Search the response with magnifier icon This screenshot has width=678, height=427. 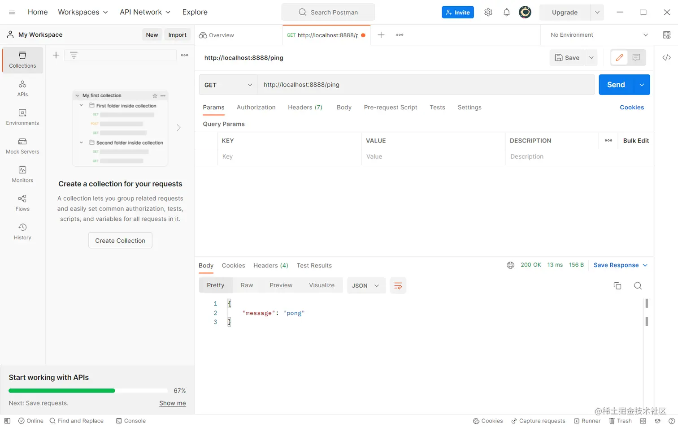638,286
